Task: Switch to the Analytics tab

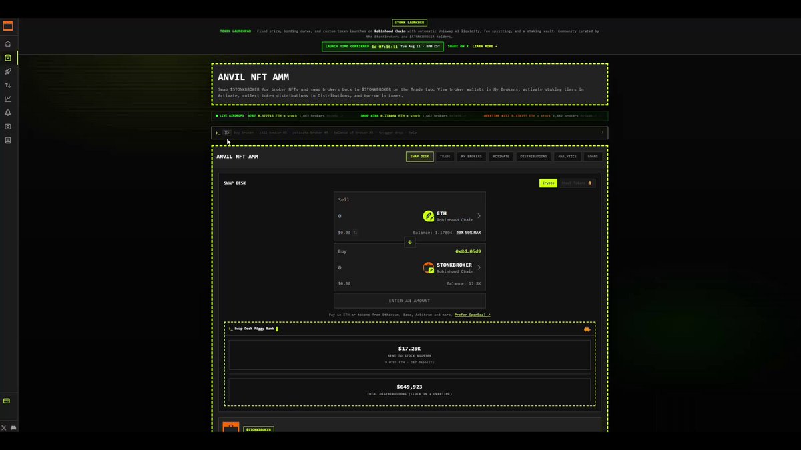Action: [567, 157]
